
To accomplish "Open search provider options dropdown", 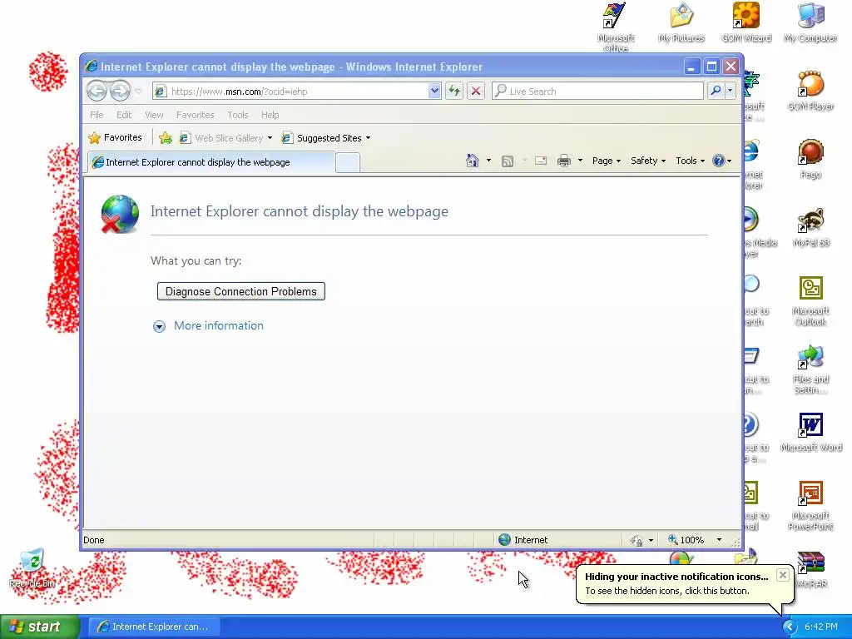I will point(731,91).
